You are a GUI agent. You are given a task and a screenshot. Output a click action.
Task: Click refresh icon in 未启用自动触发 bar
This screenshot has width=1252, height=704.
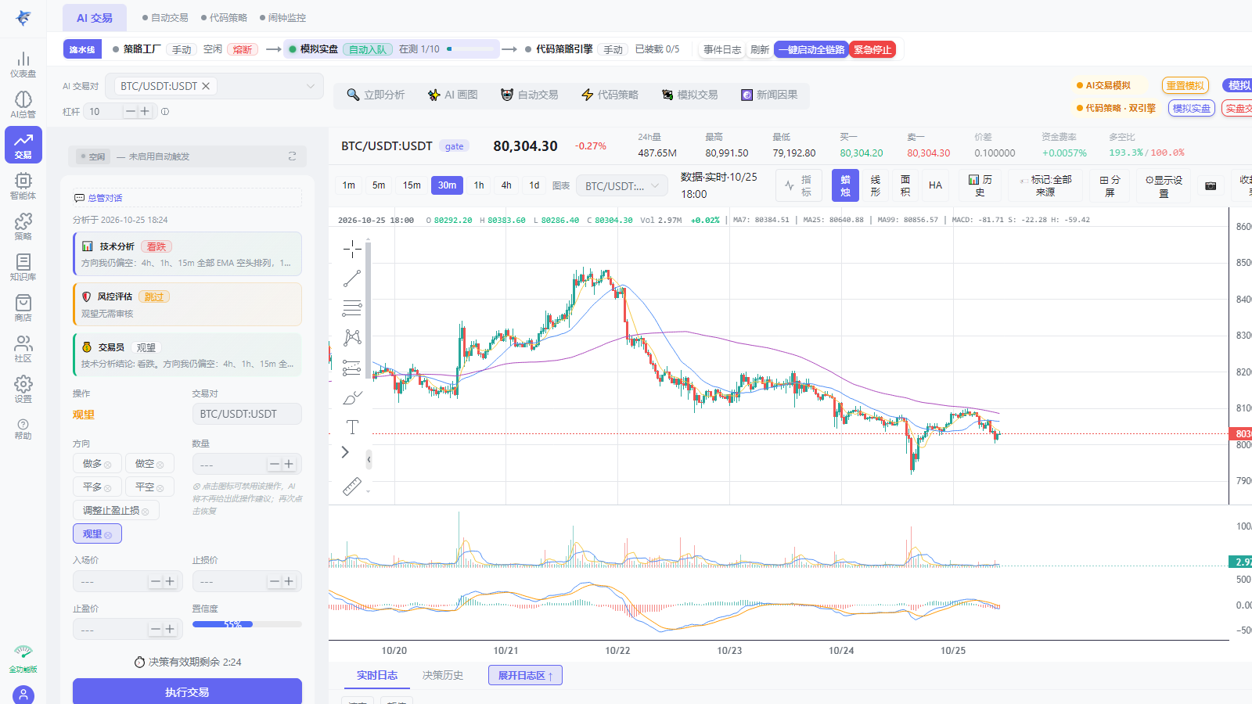(x=293, y=156)
